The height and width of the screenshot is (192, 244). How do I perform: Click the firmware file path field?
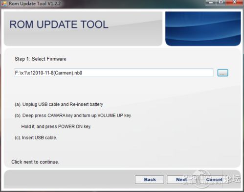coord(113,73)
